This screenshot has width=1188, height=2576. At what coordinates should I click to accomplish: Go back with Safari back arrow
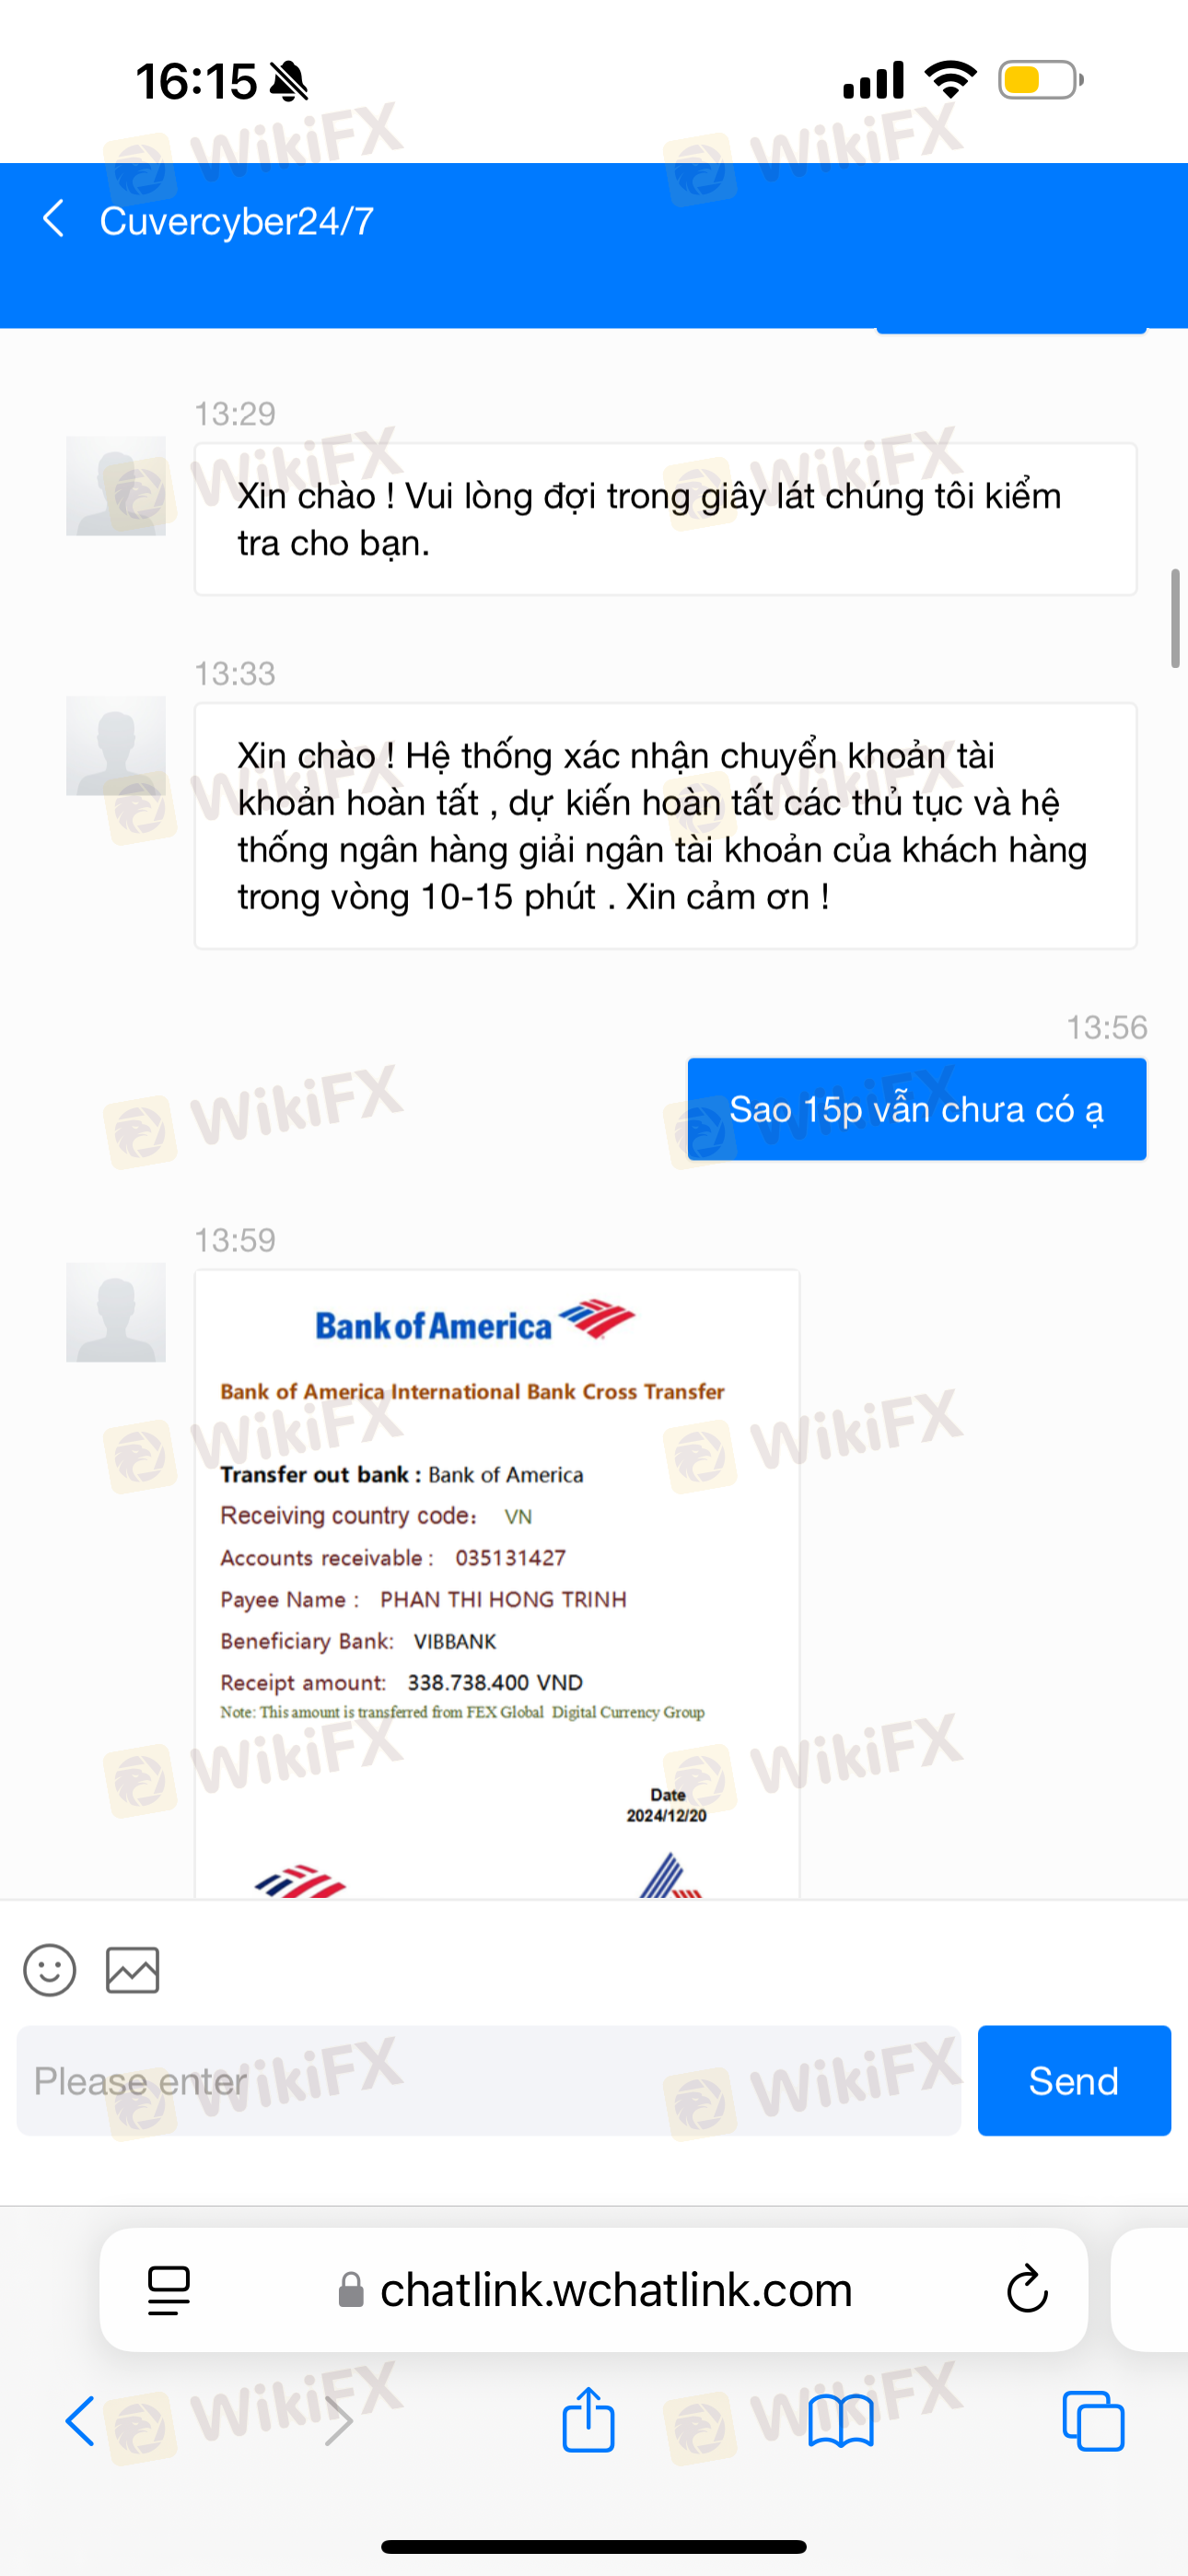80,2422
